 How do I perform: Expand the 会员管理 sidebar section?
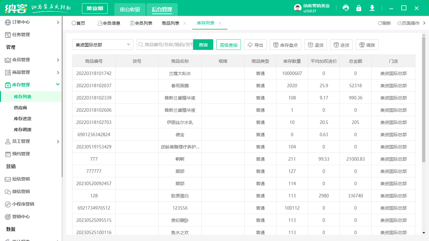tap(57, 60)
